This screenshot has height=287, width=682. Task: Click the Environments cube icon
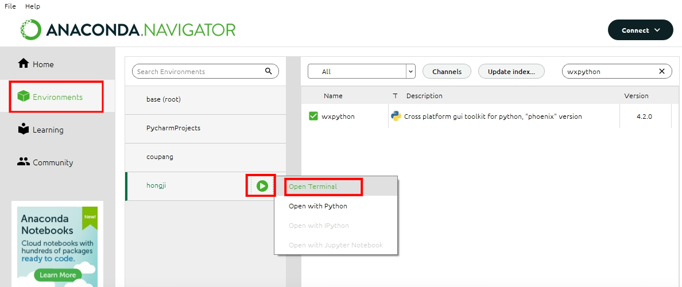tap(24, 96)
